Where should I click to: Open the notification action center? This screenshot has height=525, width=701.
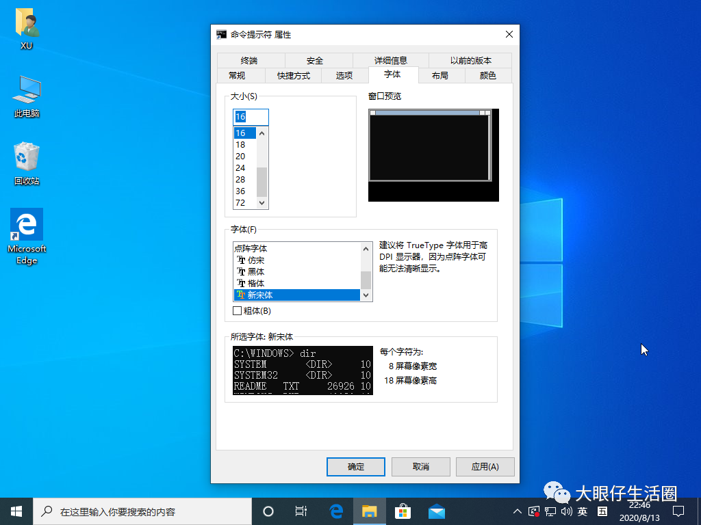[678, 511]
